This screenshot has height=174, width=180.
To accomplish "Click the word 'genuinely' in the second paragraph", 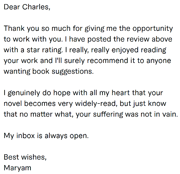I will (x=24, y=93).
